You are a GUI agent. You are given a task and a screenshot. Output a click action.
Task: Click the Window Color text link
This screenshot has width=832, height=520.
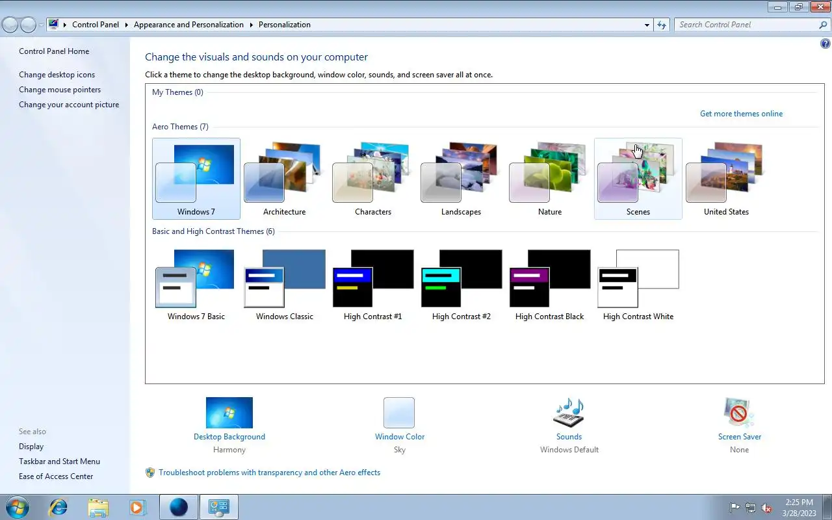[x=400, y=437]
